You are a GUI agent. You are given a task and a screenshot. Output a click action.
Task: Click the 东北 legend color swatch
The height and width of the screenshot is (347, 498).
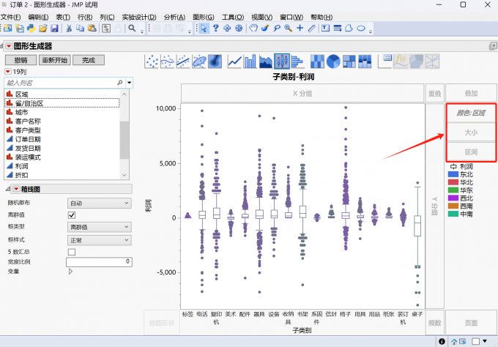[453, 174]
